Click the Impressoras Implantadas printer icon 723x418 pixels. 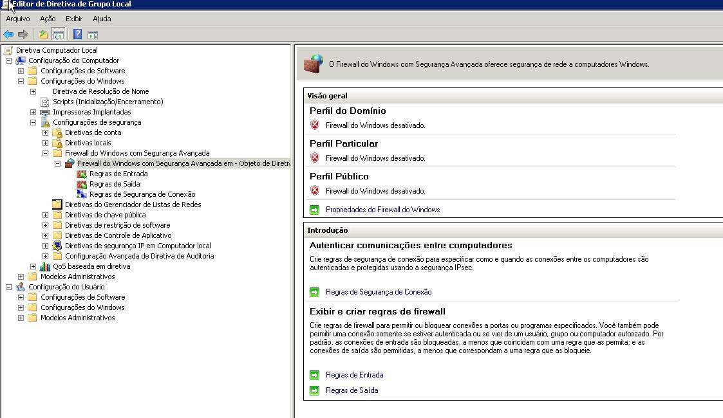click(44, 113)
